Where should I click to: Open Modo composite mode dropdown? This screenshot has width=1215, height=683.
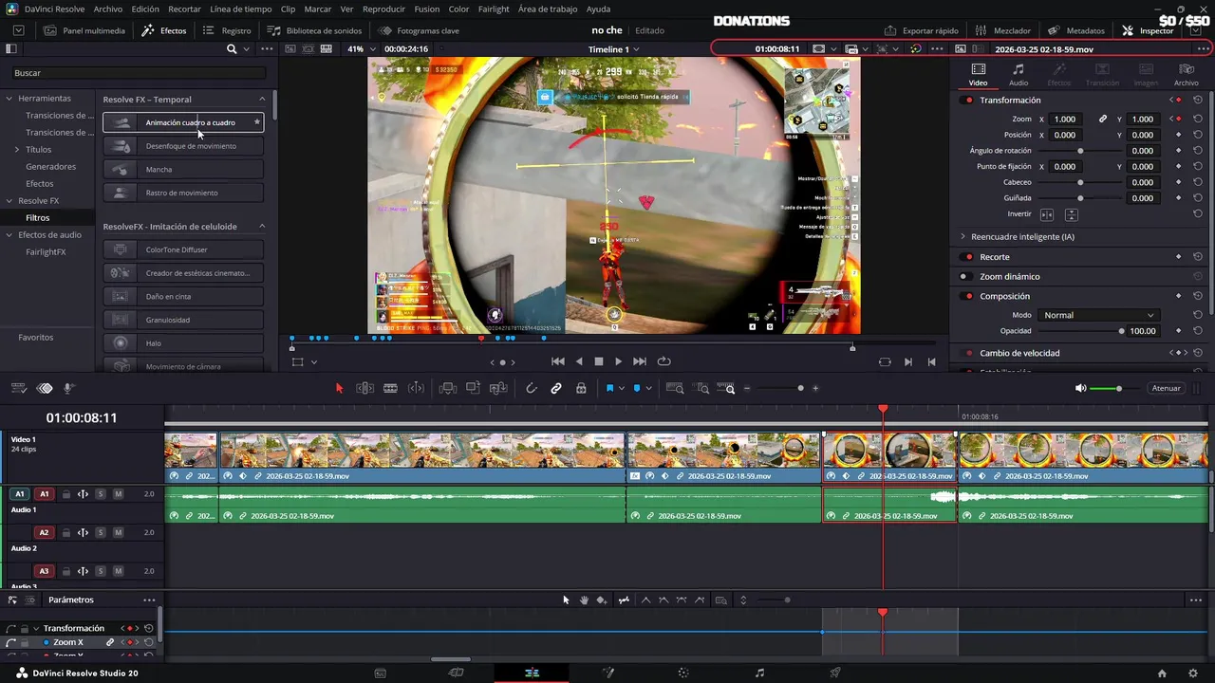click(1097, 315)
